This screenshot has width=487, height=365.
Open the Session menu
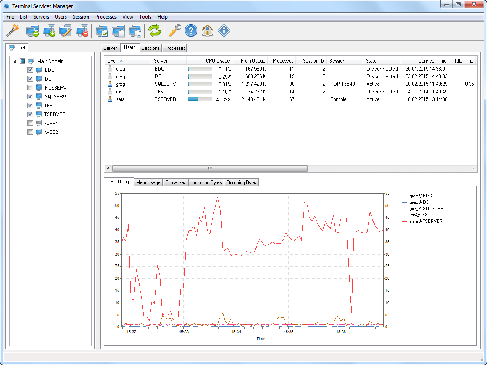click(x=81, y=17)
